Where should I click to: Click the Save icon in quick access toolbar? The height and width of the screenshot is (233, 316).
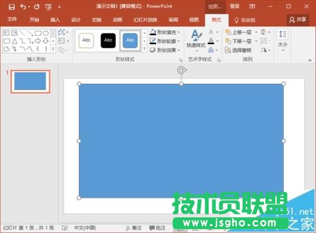pyautogui.click(x=11, y=7)
